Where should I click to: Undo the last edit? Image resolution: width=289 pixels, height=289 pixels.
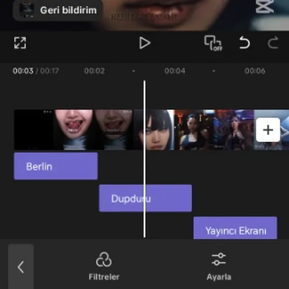pyautogui.click(x=245, y=43)
